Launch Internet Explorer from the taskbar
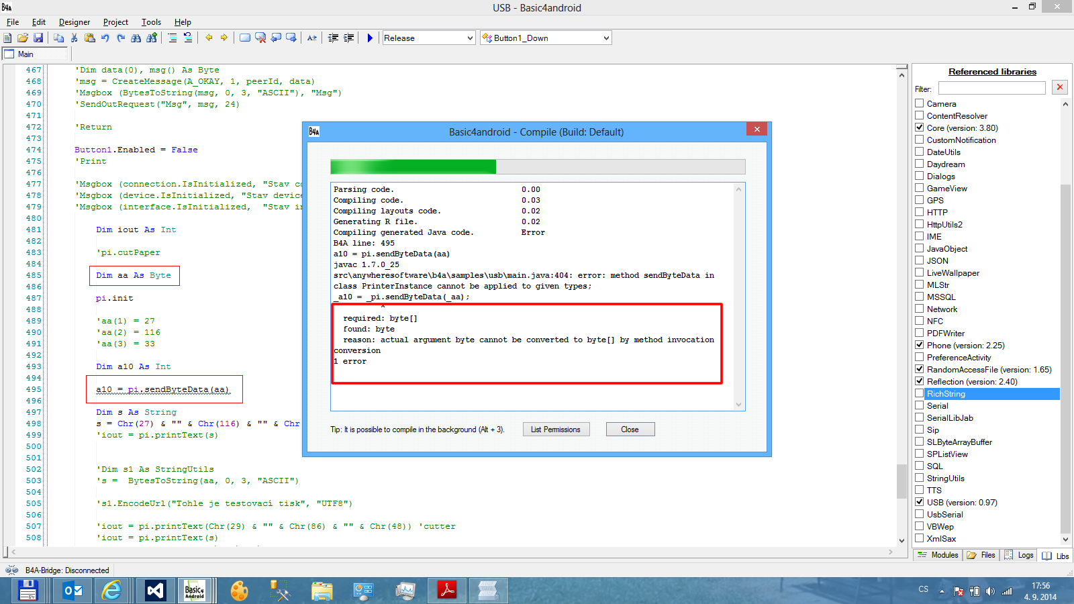Image resolution: width=1074 pixels, height=604 pixels. point(111,591)
